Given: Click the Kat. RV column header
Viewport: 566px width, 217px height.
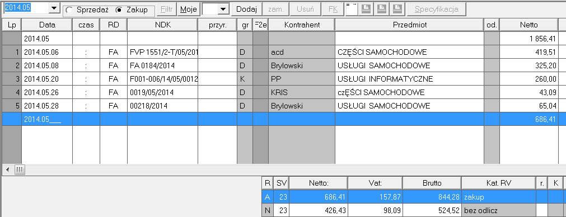Looking at the screenshot, I should coord(498,183).
